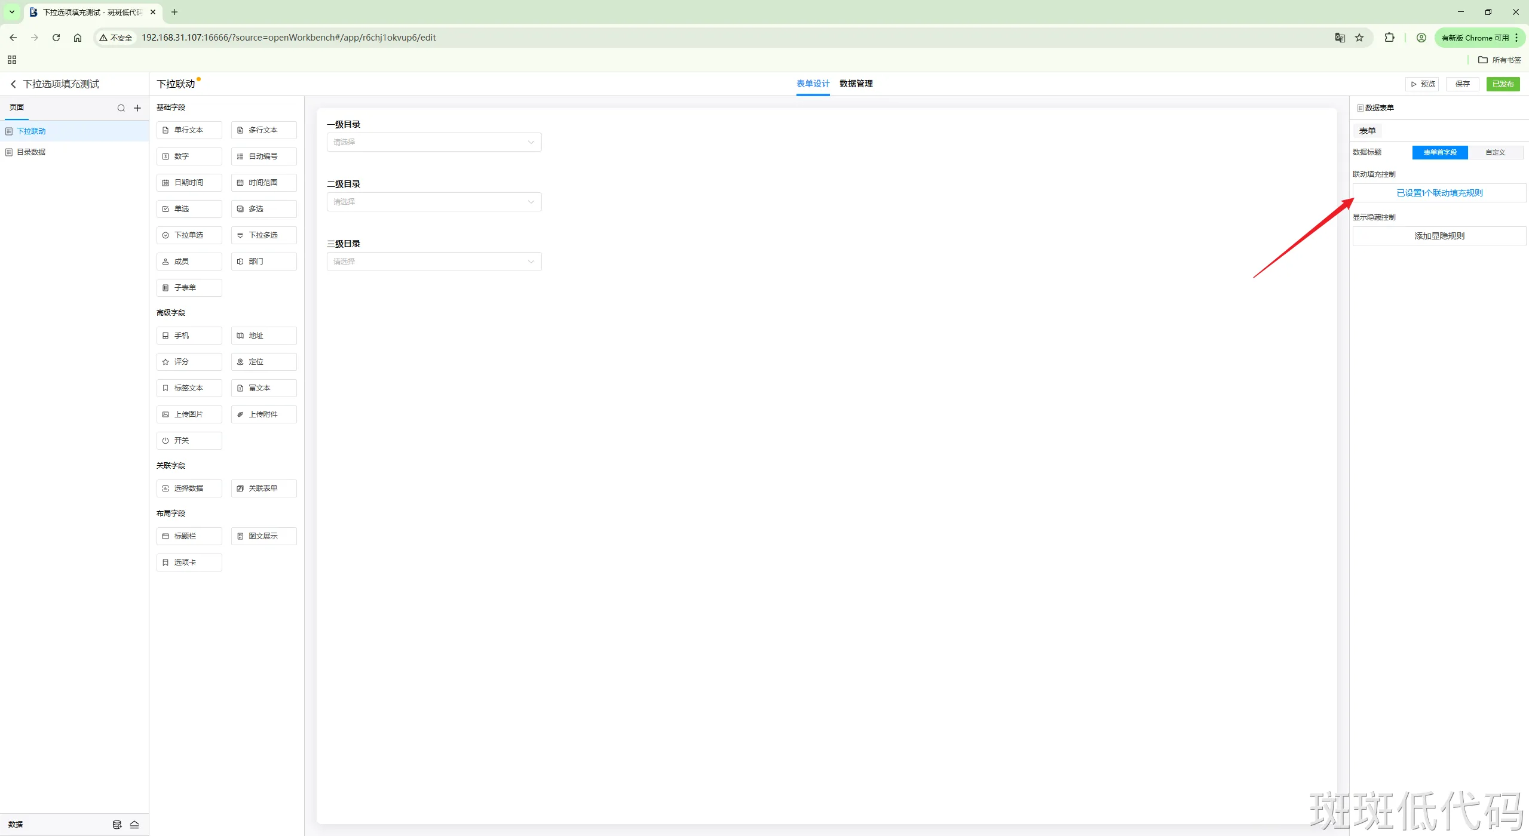Click the search icon in pages panel
Image resolution: width=1529 pixels, height=836 pixels.
click(121, 108)
